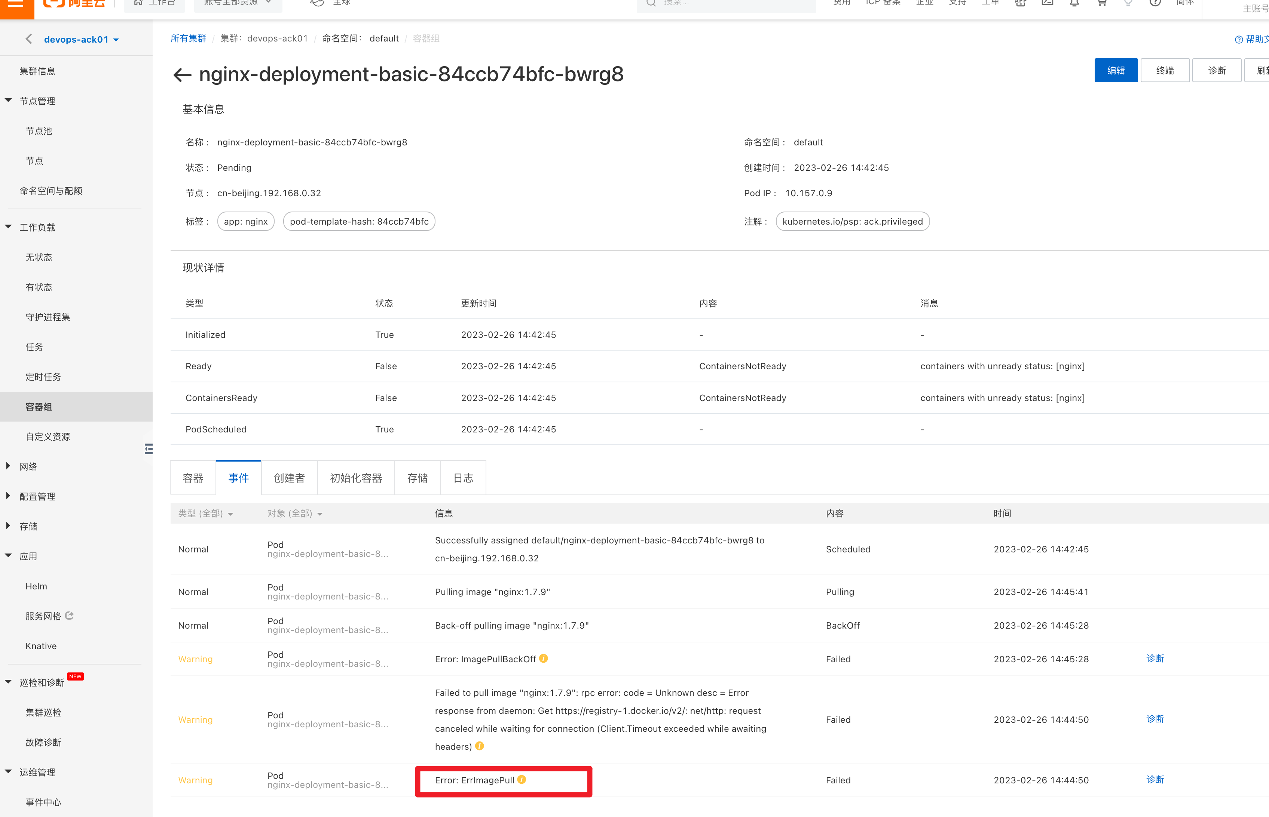Image resolution: width=1269 pixels, height=817 pixels.
Task: Switch to the 容器 tab
Action: coord(193,478)
